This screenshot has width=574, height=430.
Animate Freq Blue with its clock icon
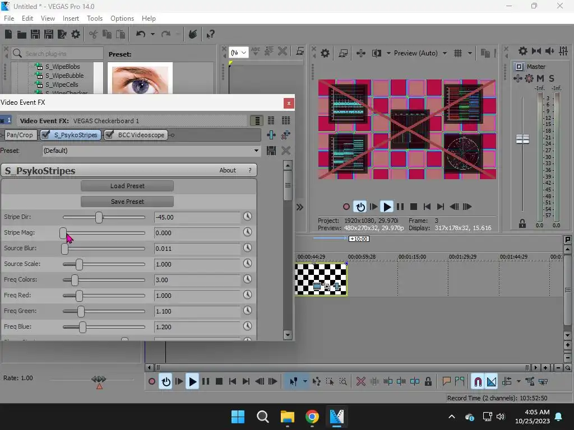(248, 326)
